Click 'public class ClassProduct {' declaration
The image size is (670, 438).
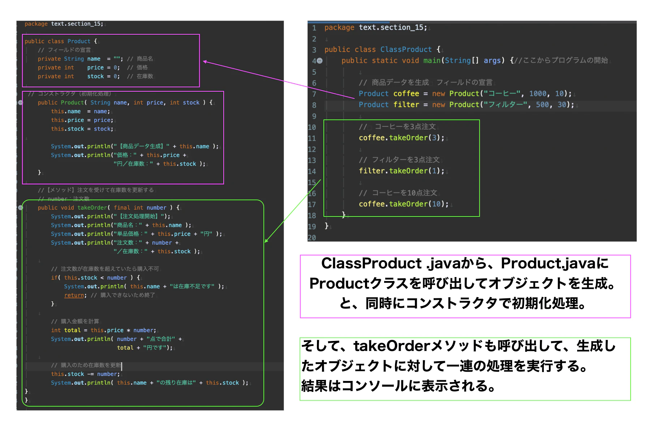(382, 49)
